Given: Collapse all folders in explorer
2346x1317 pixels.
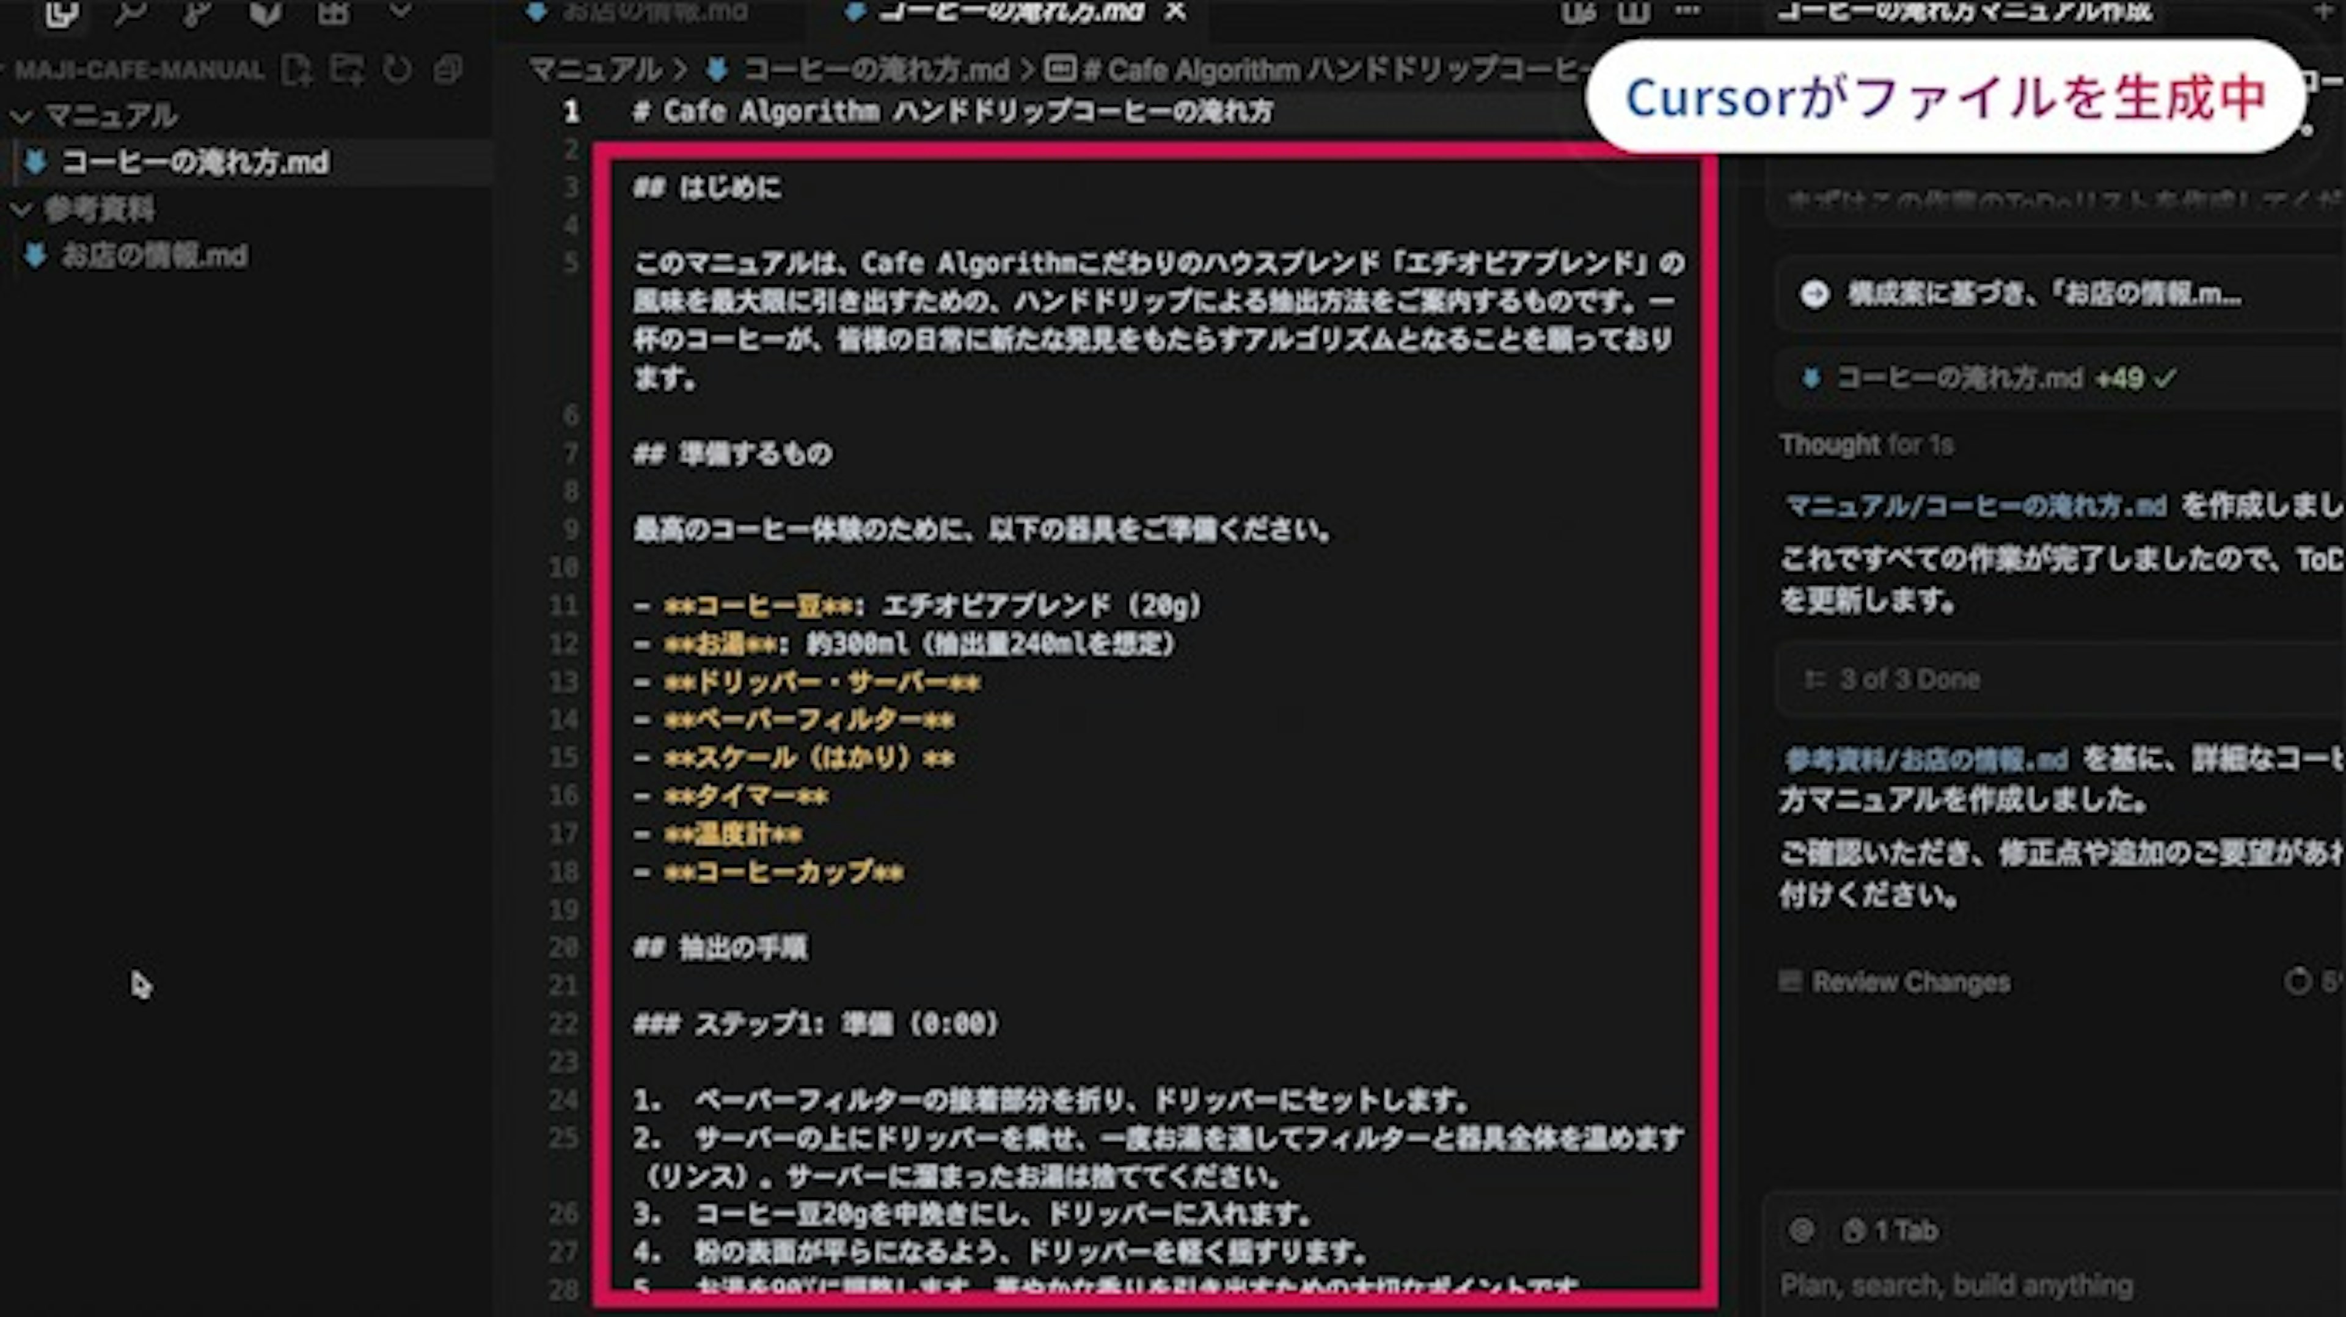Looking at the screenshot, I should tap(447, 69).
